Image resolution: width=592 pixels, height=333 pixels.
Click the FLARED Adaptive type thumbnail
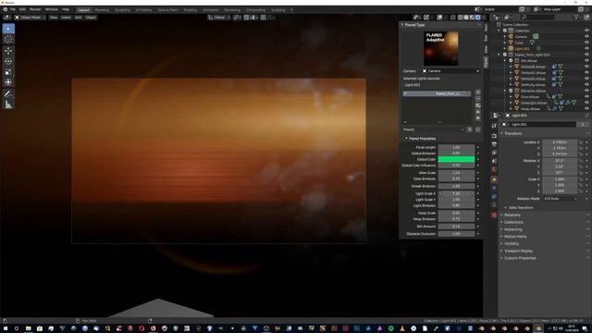[x=440, y=48]
